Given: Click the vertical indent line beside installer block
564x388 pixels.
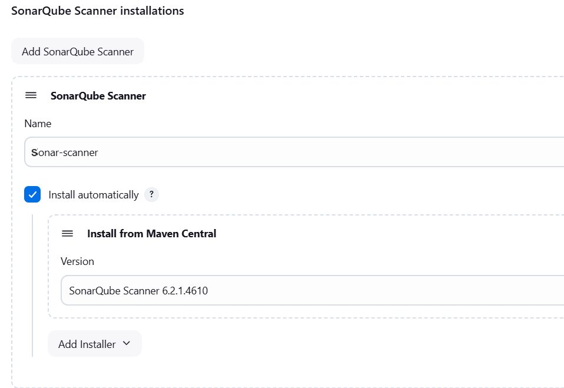Looking at the screenshot, I should coord(32,286).
